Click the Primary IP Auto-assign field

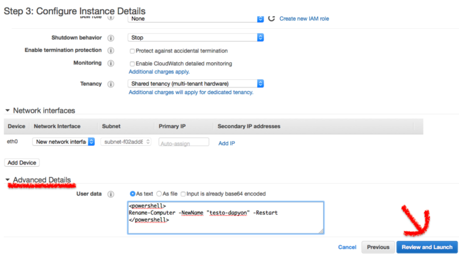tap(183, 143)
